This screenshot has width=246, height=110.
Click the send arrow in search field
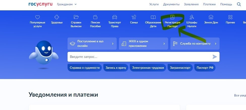pyautogui.click(x=215, y=57)
